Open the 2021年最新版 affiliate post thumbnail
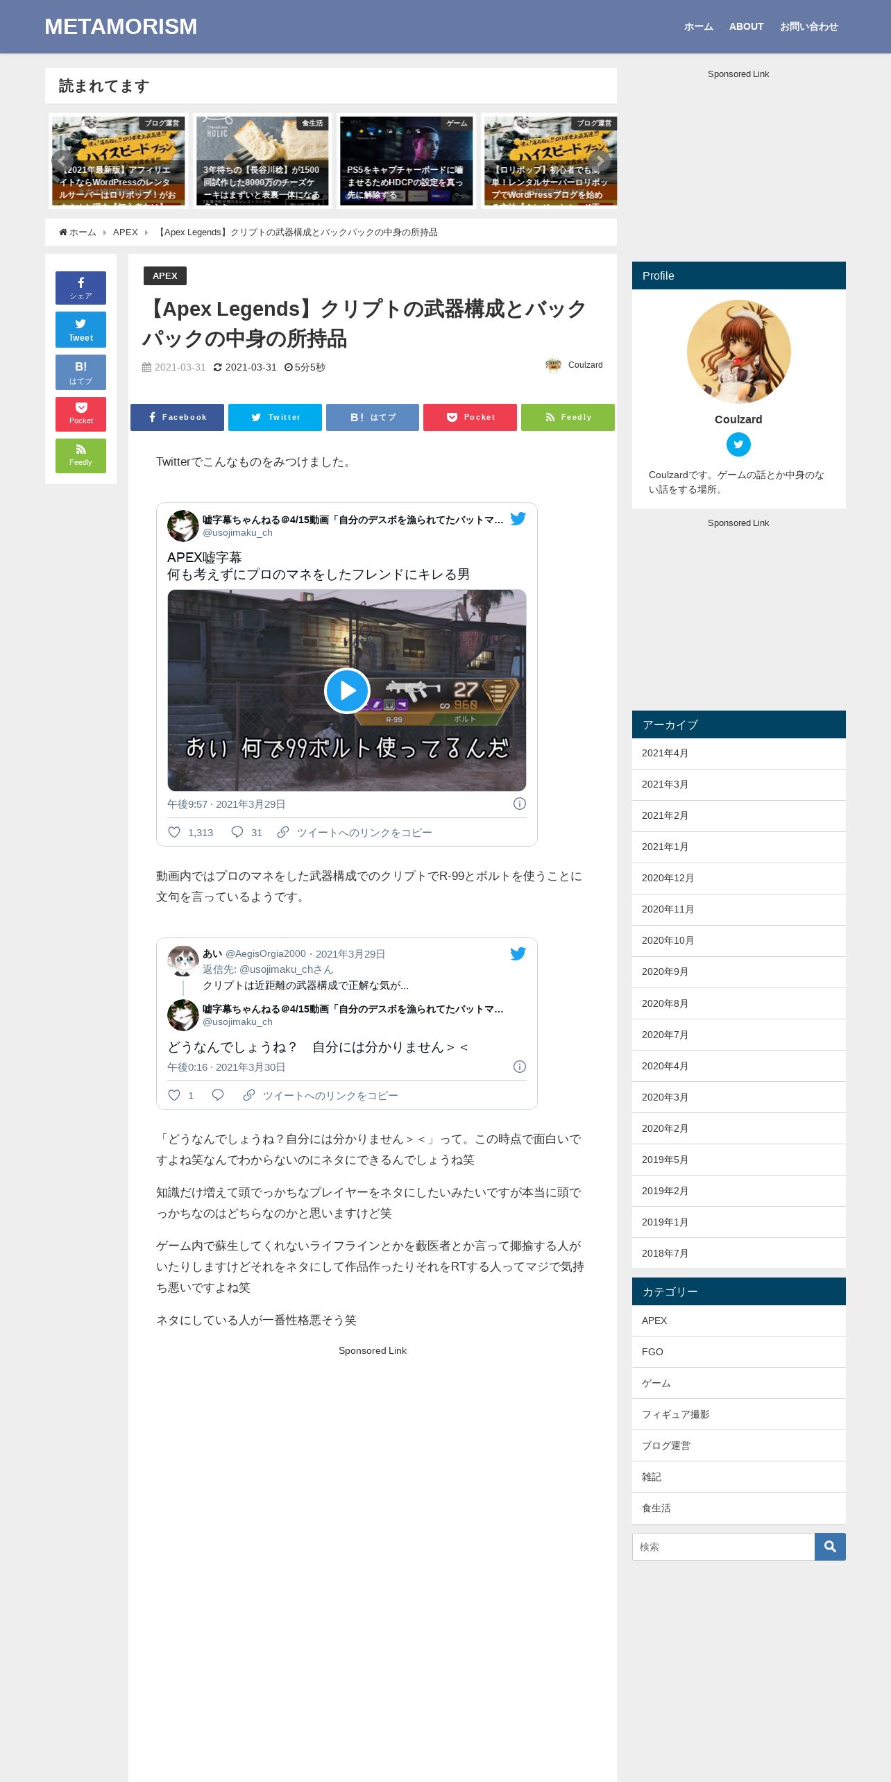Viewport: 891px width, 1782px height. pyautogui.click(x=118, y=161)
